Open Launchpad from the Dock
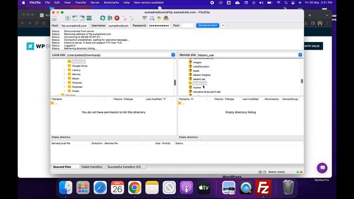The height and width of the screenshot is (199, 354). point(83,187)
